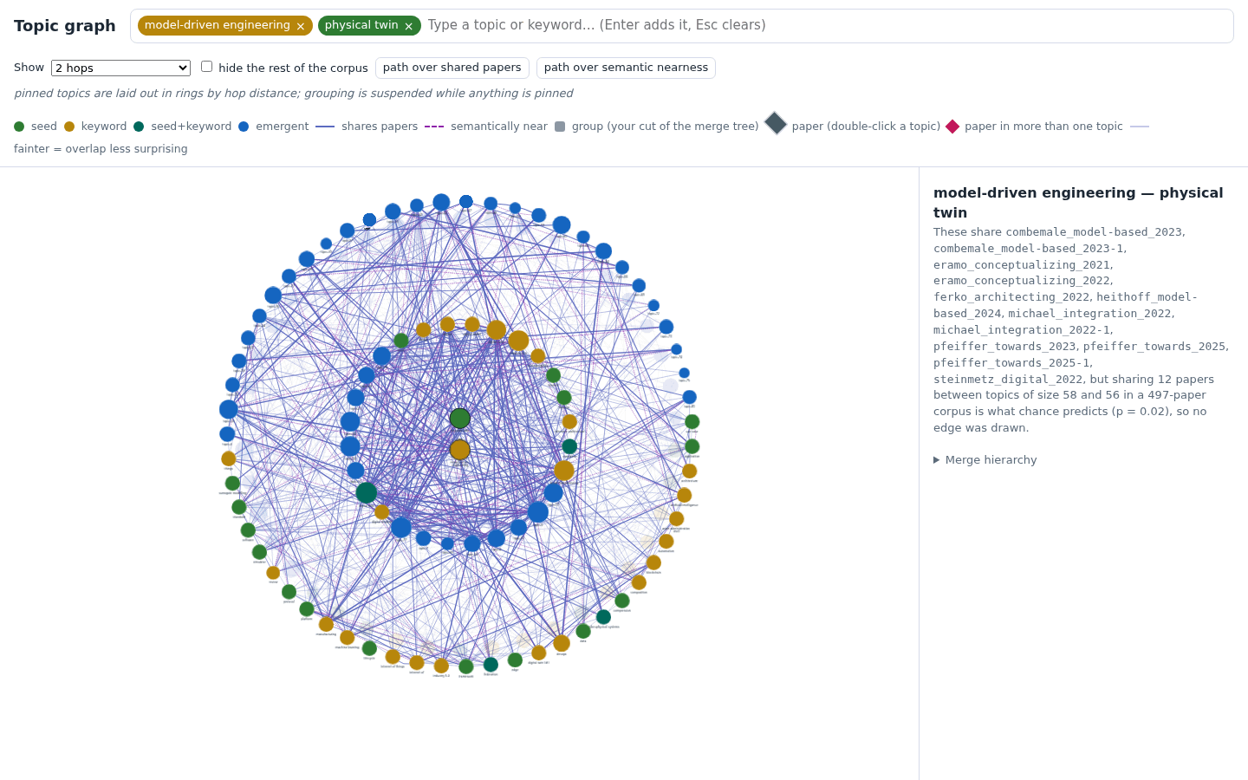
Task: Click the pink diamond multi-topic paper icon
Action: coord(952,127)
